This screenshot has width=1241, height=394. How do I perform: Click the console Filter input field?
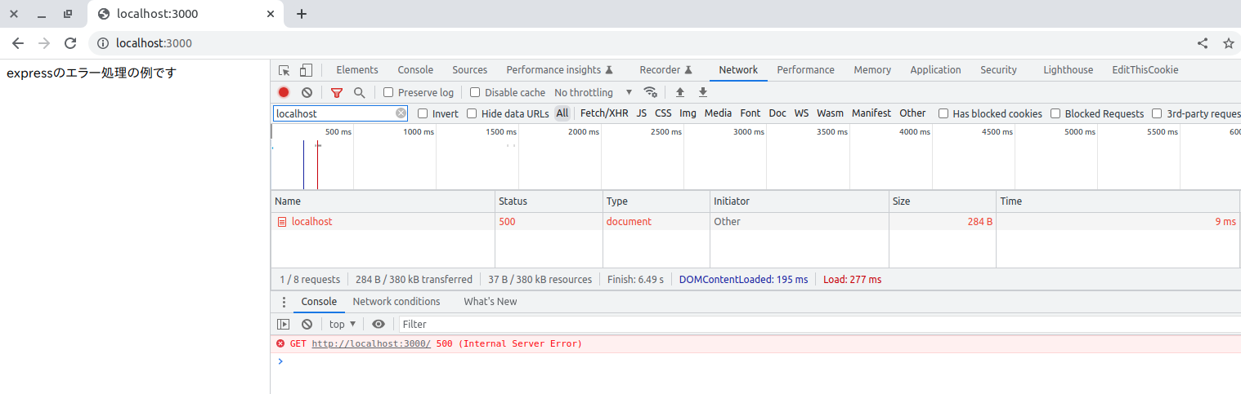pos(820,324)
